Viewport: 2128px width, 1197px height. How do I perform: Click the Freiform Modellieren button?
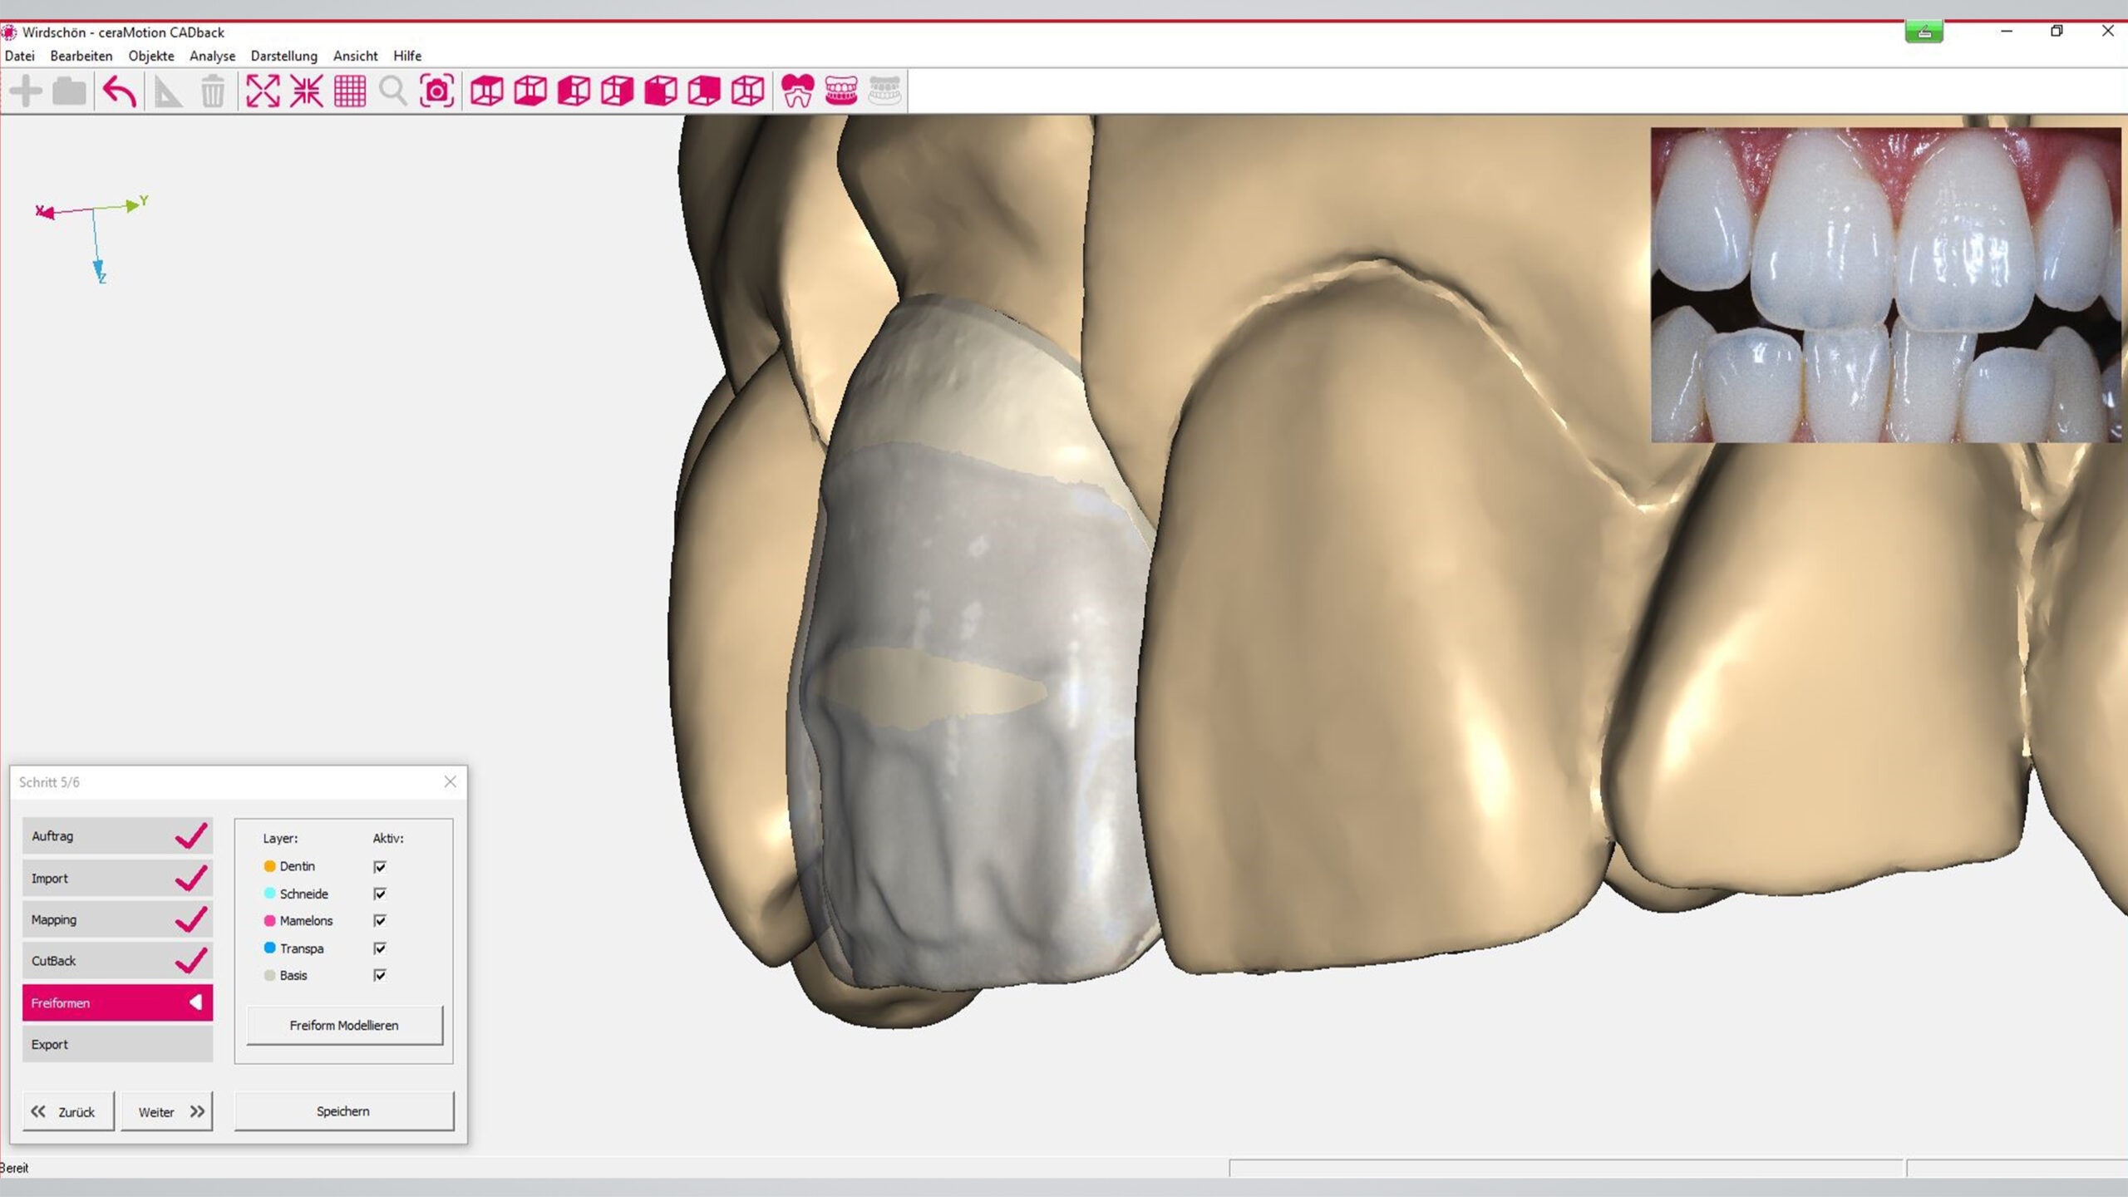click(344, 1025)
